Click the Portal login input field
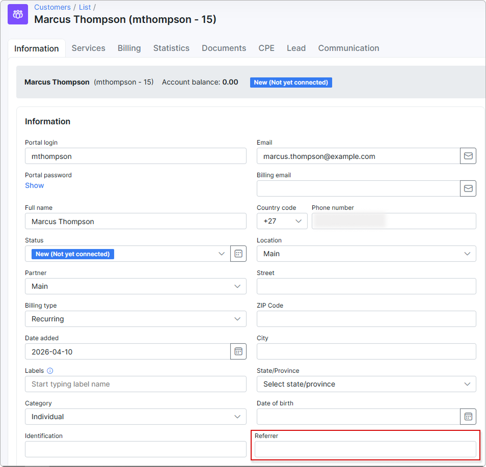Image resolution: width=486 pixels, height=467 pixels. (136, 156)
